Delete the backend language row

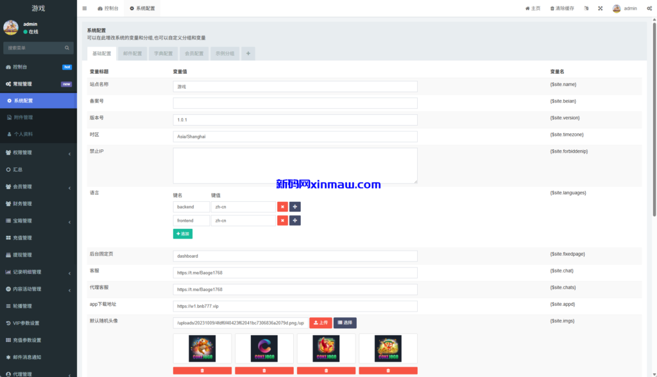(282, 206)
